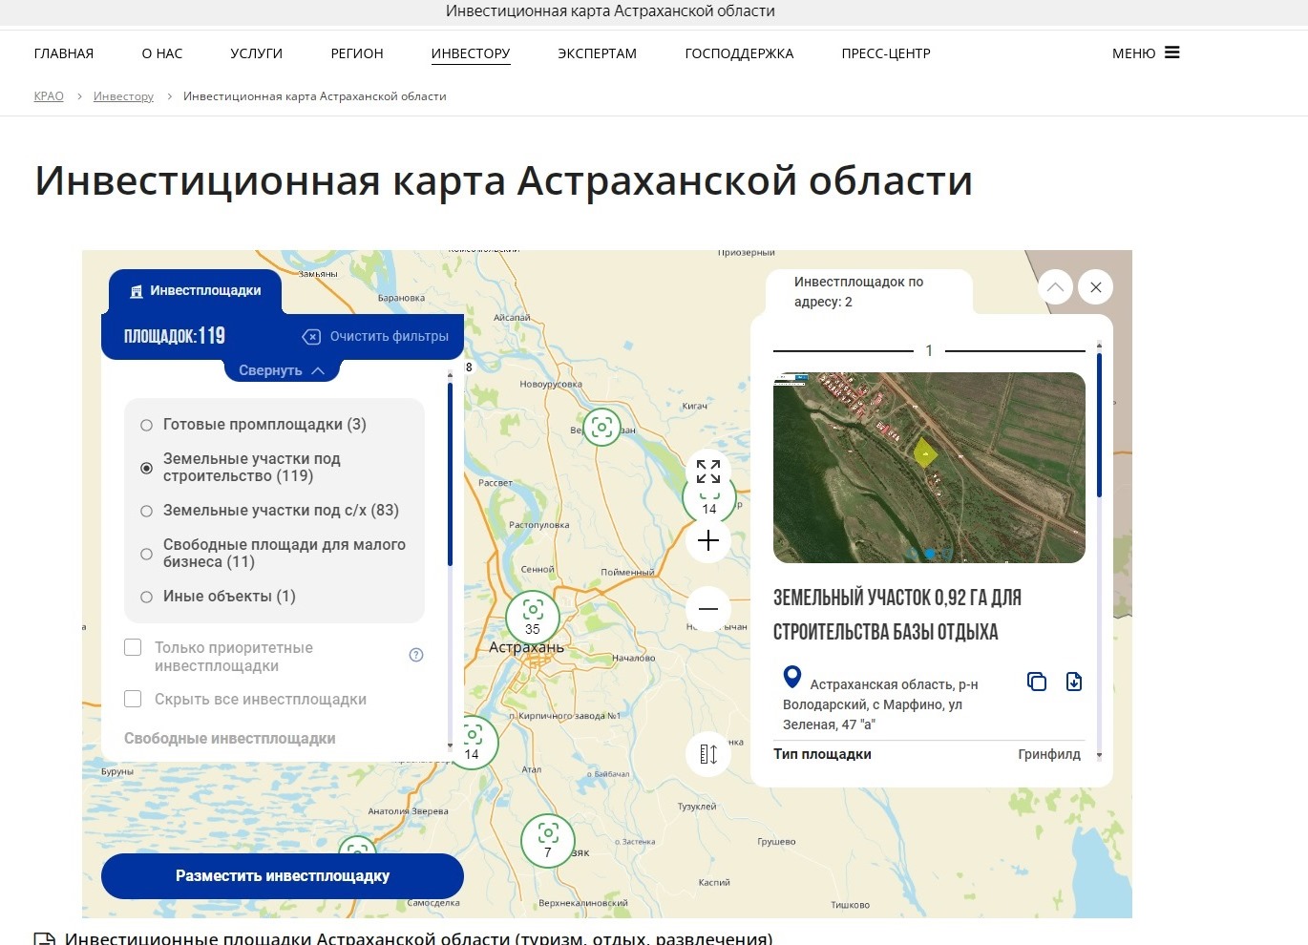Select Земельные участки под с/х (83)
The image size is (1308, 945).
(x=146, y=511)
